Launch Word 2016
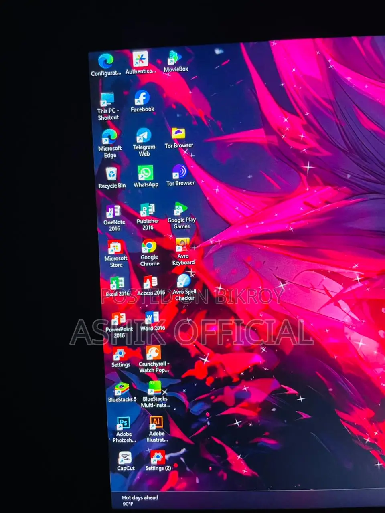Screen dimensions: 385x513 click(x=152, y=321)
